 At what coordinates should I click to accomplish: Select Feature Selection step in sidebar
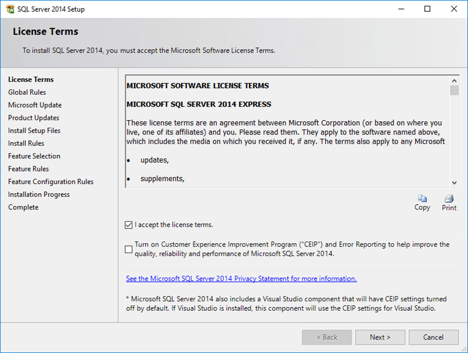(34, 156)
